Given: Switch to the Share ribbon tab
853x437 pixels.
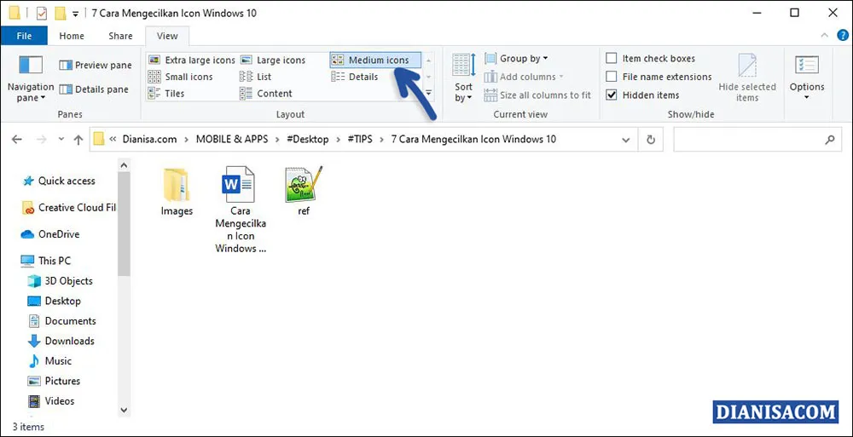Looking at the screenshot, I should [120, 36].
